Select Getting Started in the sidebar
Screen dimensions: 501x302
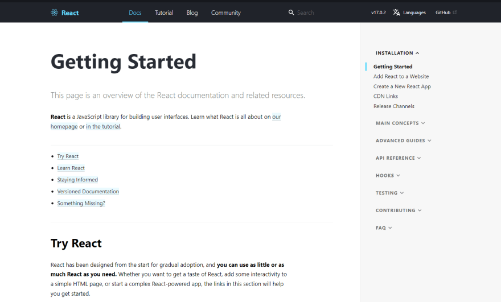click(x=393, y=67)
